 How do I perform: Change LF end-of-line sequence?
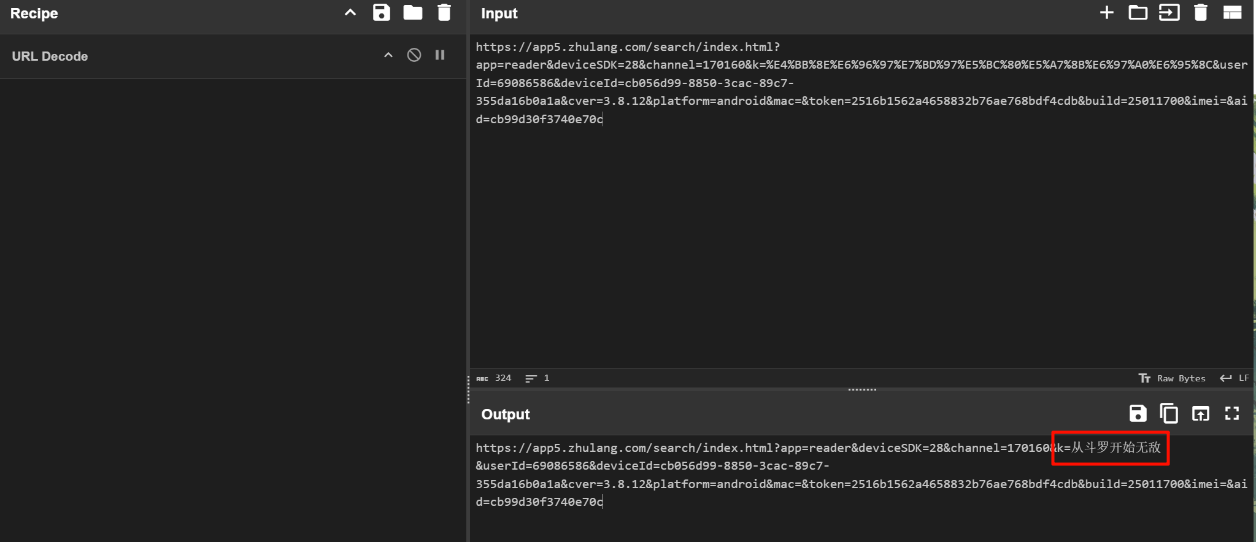tap(1235, 378)
